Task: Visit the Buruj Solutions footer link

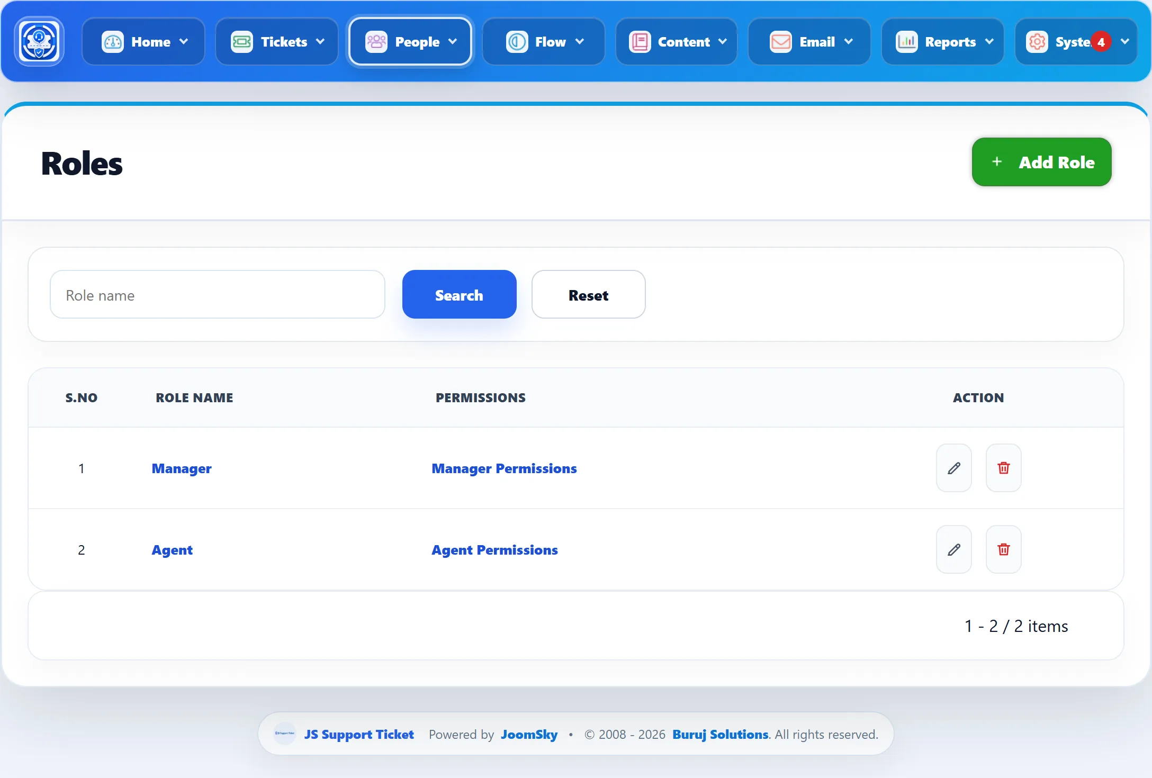Action: pos(720,734)
